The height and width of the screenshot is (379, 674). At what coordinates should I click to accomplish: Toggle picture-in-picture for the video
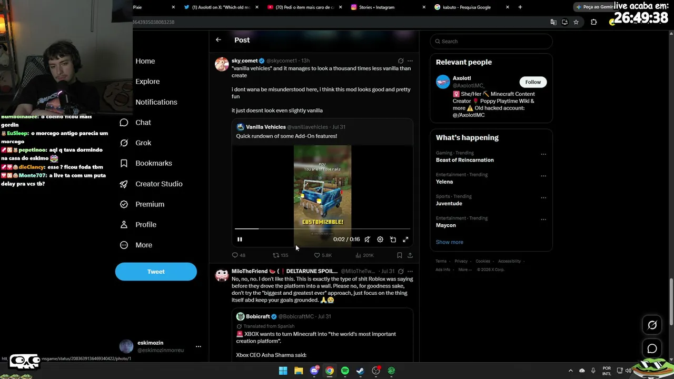[393, 240]
